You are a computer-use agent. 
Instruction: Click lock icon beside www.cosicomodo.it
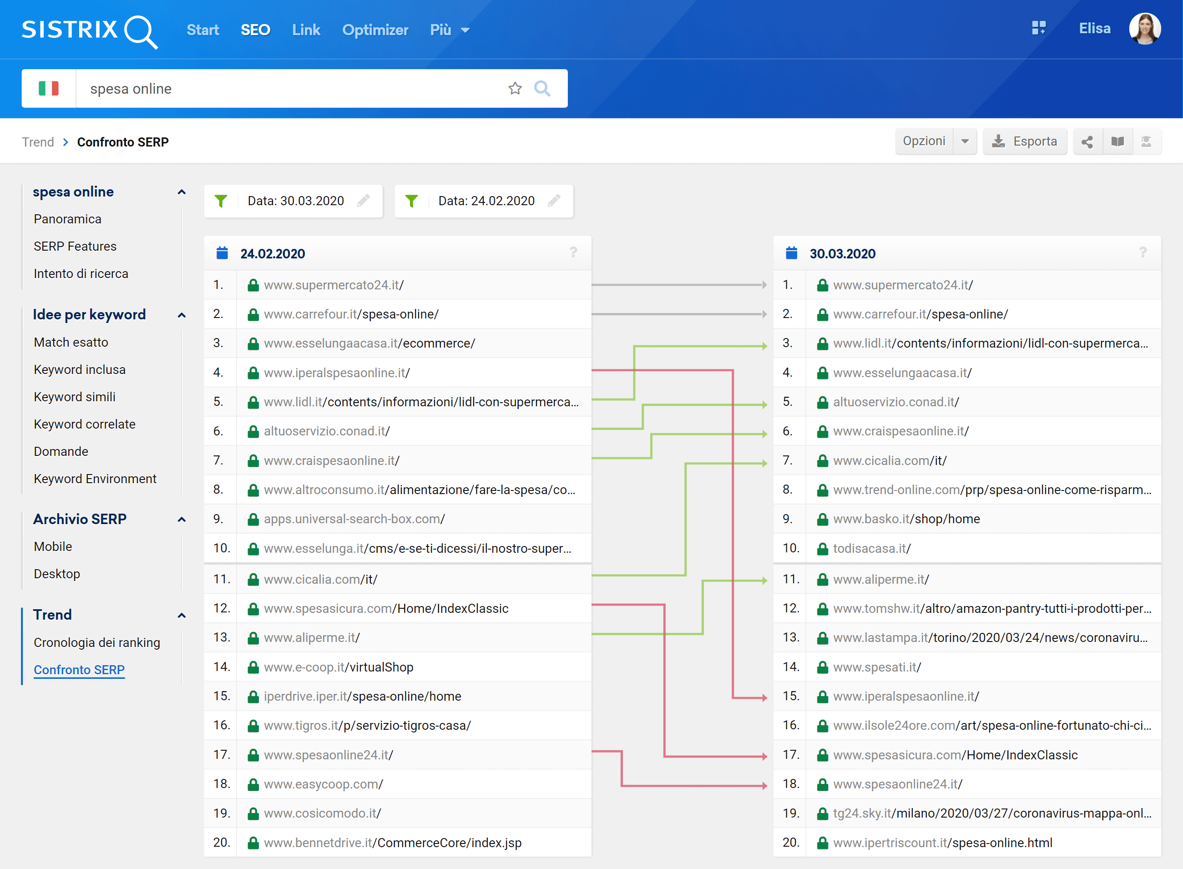(253, 814)
